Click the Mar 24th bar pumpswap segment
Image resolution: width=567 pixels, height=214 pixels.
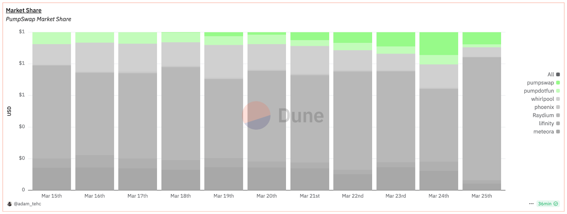pos(439,44)
